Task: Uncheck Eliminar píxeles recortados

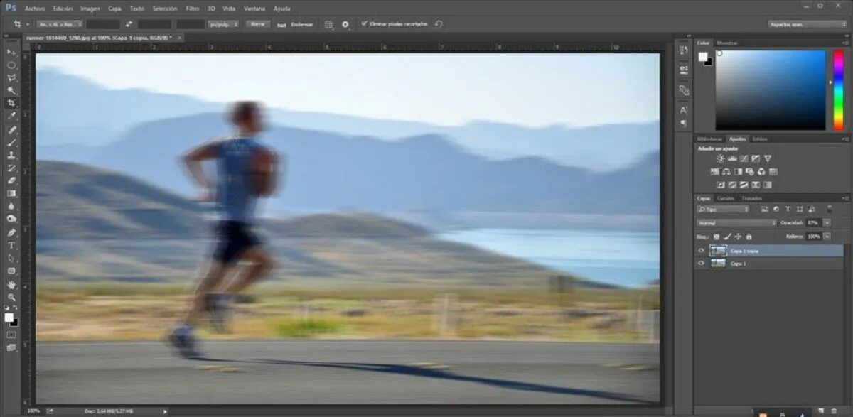Action: 364,24
